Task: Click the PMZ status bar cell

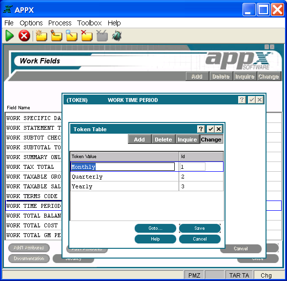Action: click(194, 275)
